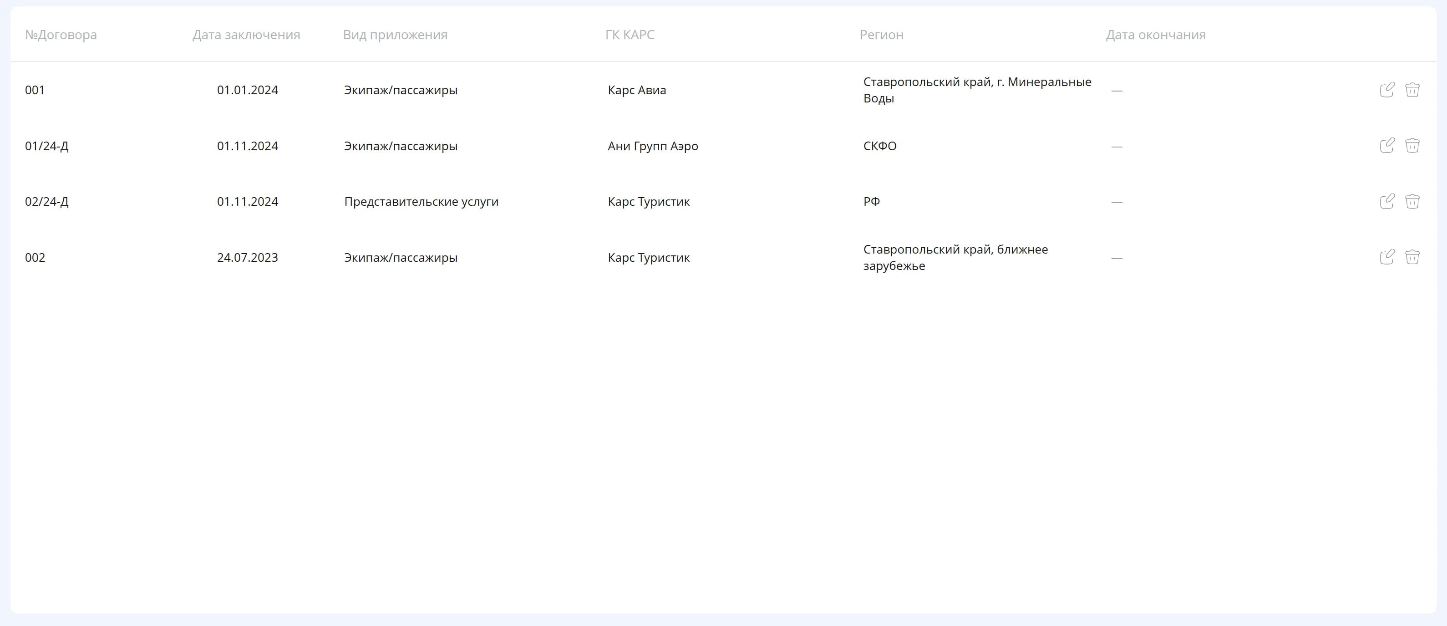Edit contract 001 row
The image size is (1447, 626).
[1387, 90]
